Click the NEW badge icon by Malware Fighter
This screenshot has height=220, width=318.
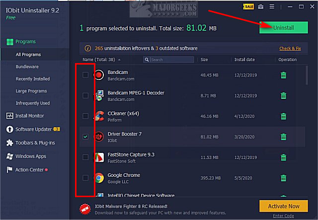[x=85, y=209]
